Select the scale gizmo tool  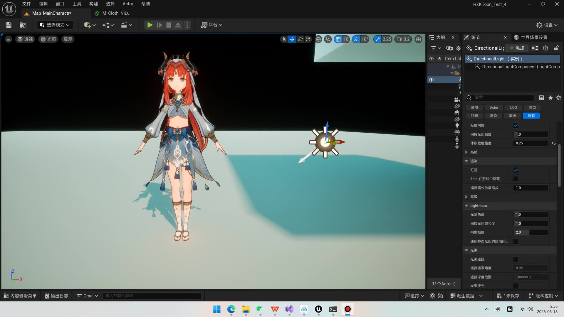click(308, 39)
